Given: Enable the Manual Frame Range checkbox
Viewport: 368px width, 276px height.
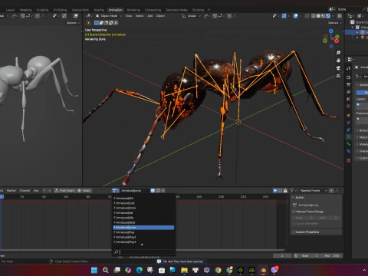Looking at the screenshot, I should tap(294, 212).
